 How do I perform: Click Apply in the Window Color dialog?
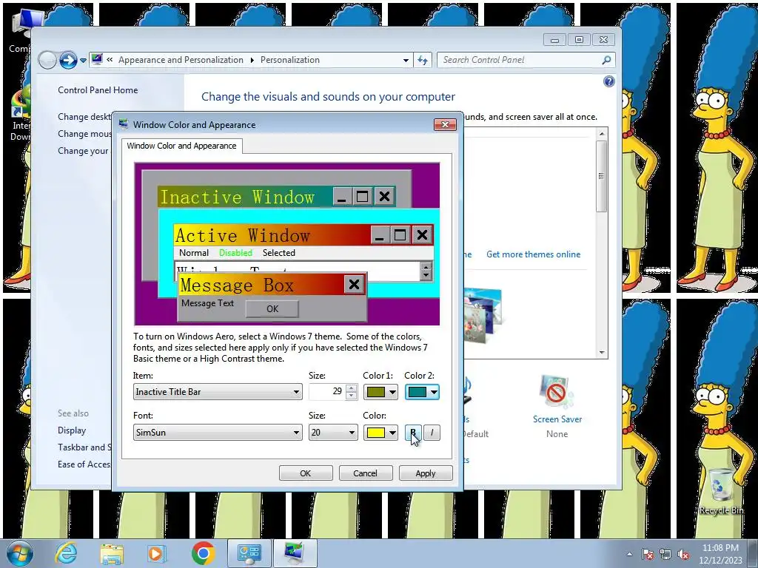(426, 473)
